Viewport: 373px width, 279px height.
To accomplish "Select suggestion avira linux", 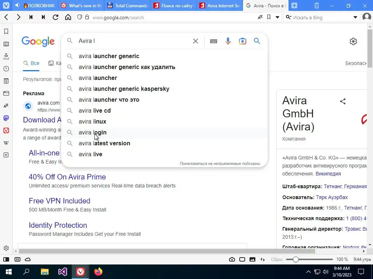I will 164,121.
